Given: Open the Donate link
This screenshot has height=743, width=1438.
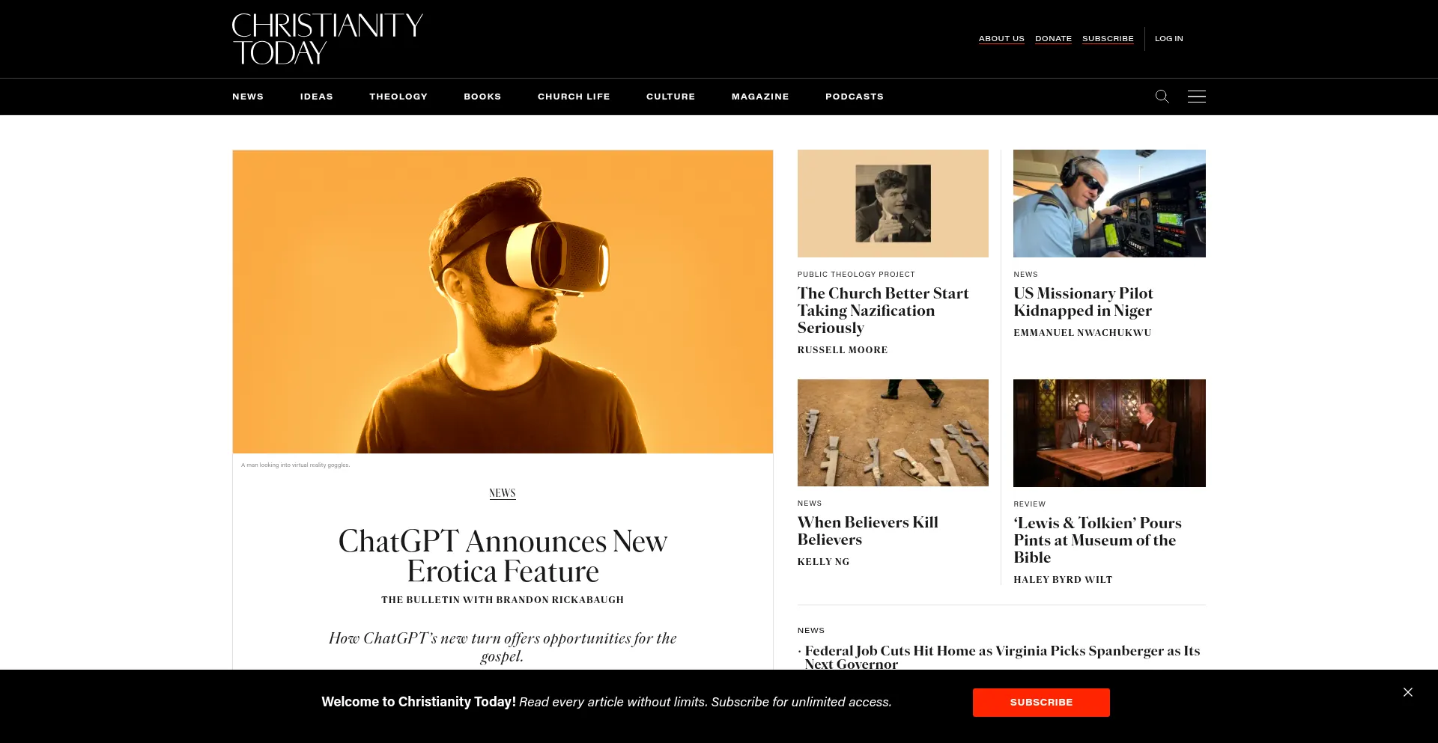Looking at the screenshot, I should pyautogui.click(x=1053, y=38).
